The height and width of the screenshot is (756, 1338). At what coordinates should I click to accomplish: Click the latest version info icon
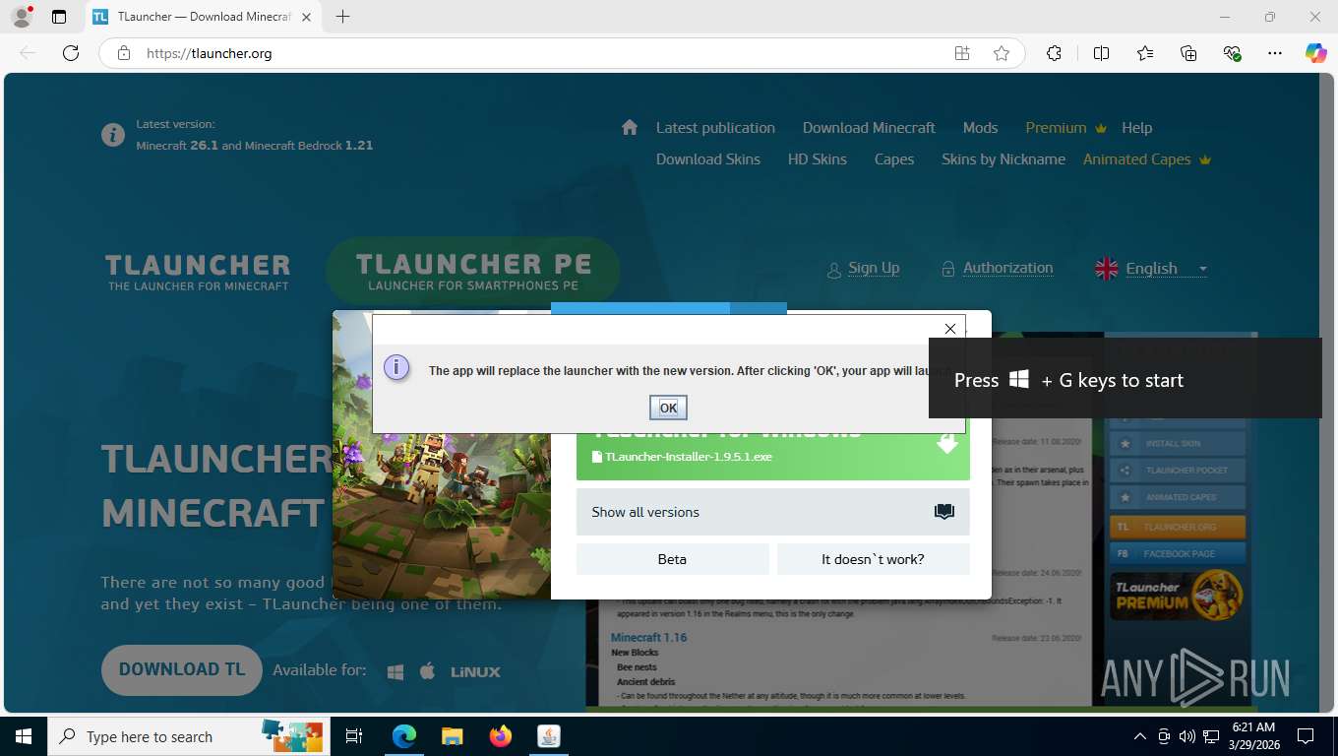113,135
